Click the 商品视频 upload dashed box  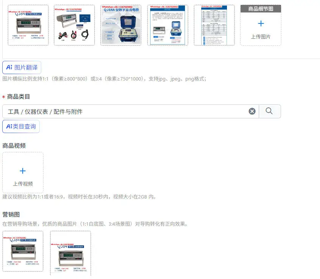click(23, 172)
